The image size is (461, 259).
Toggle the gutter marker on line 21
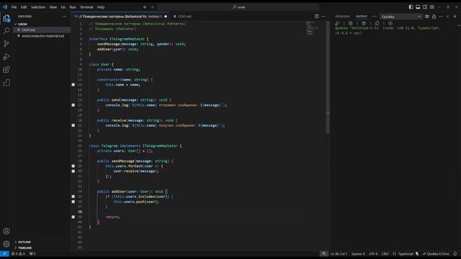coord(73,125)
